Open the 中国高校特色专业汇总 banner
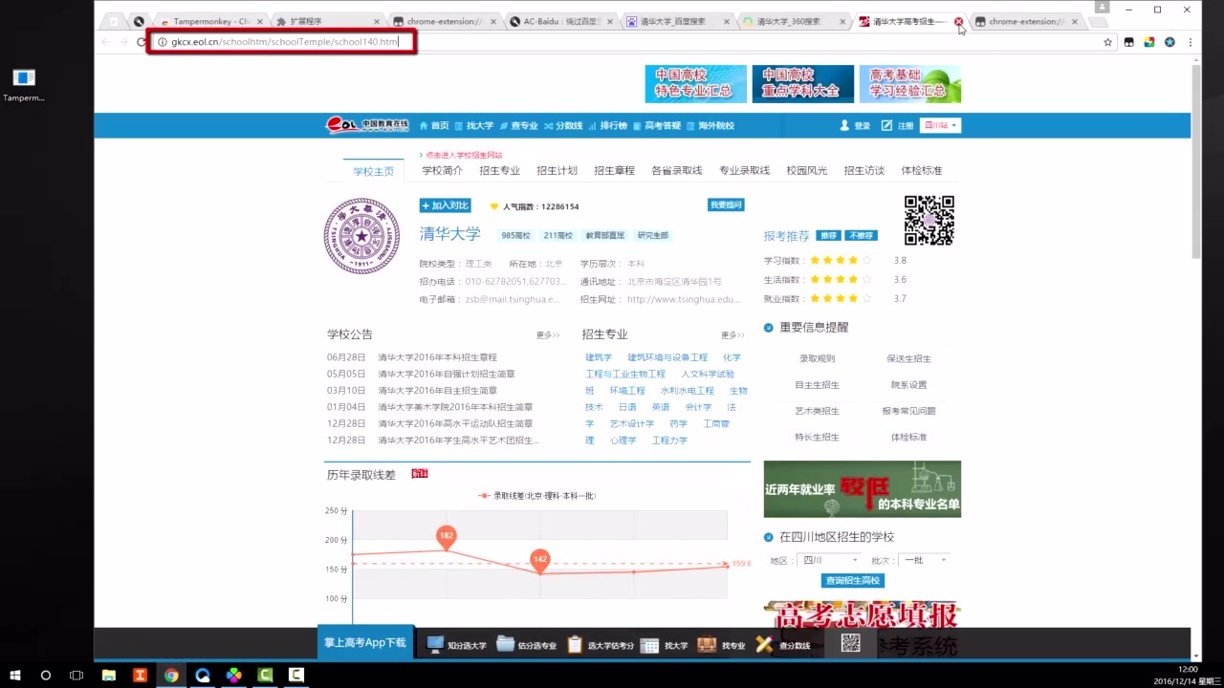1224x688 pixels. (x=695, y=84)
